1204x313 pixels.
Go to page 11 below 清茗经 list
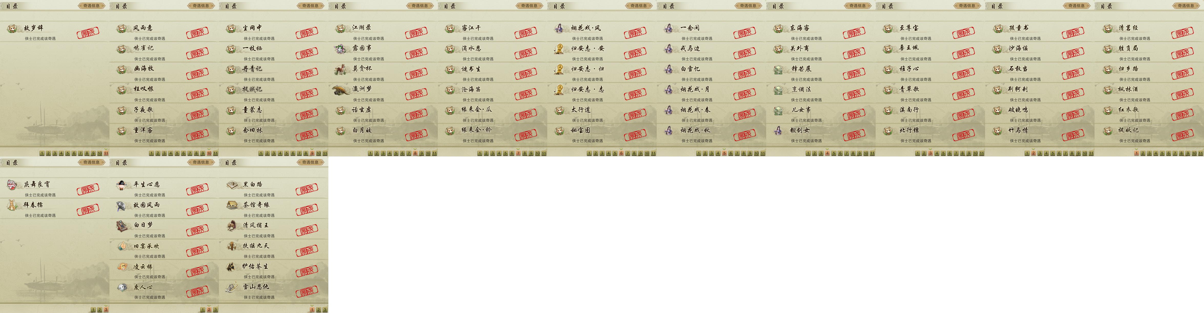(1201, 153)
